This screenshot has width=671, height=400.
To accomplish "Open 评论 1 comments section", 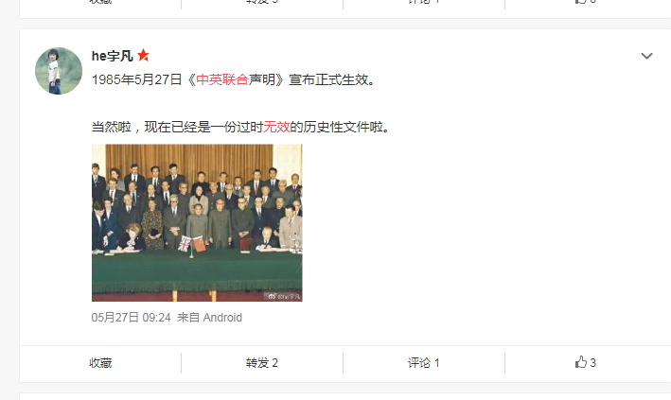I will [424, 363].
